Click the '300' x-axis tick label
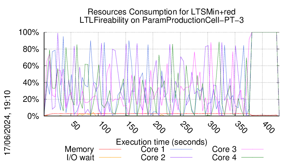 tap(214, 127)
